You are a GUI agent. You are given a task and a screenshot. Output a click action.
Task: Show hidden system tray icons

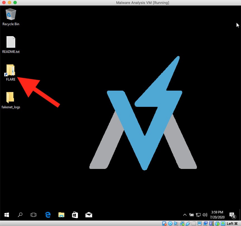pos(185,215)
